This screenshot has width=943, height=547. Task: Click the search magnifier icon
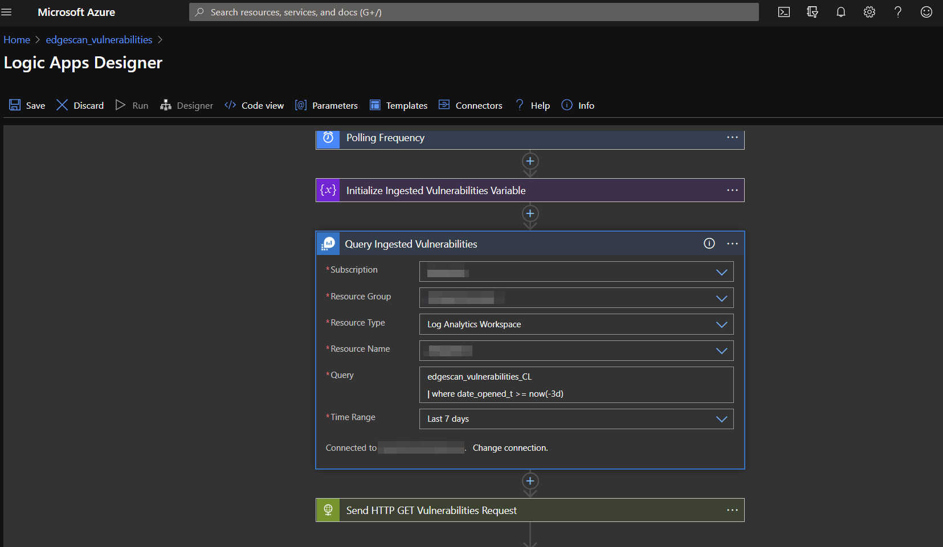click(199, 12)
